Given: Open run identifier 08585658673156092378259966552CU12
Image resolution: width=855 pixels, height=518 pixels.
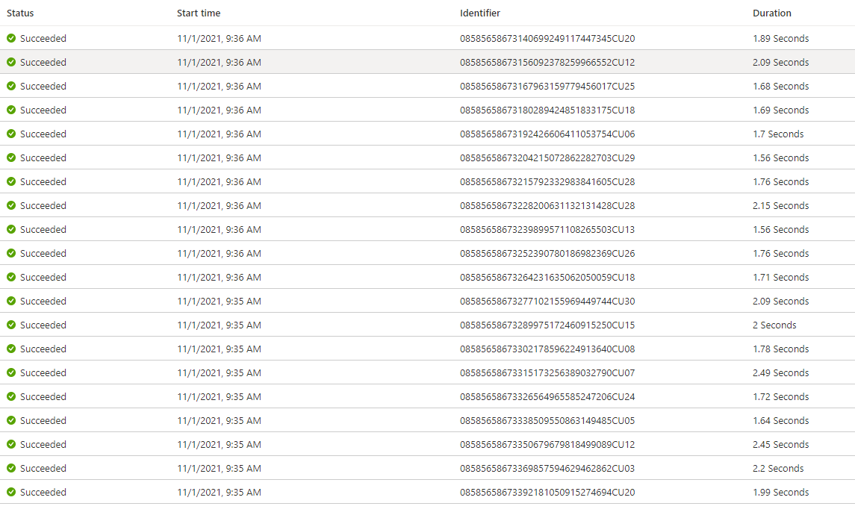Looking at the screenshot, I should [547, 63].
